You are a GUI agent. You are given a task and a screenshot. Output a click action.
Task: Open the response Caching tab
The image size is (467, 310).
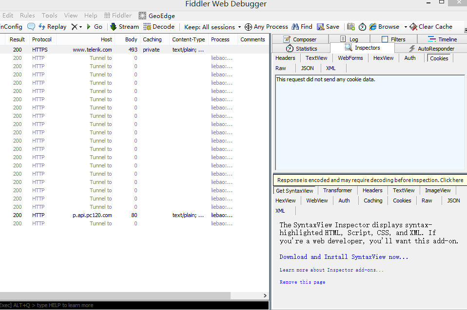[x=373, y=201]
